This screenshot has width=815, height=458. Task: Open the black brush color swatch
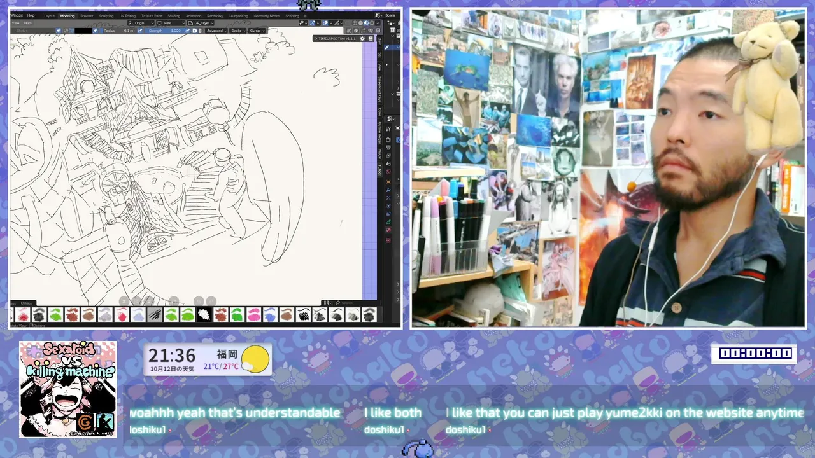(x=83, y=31)
